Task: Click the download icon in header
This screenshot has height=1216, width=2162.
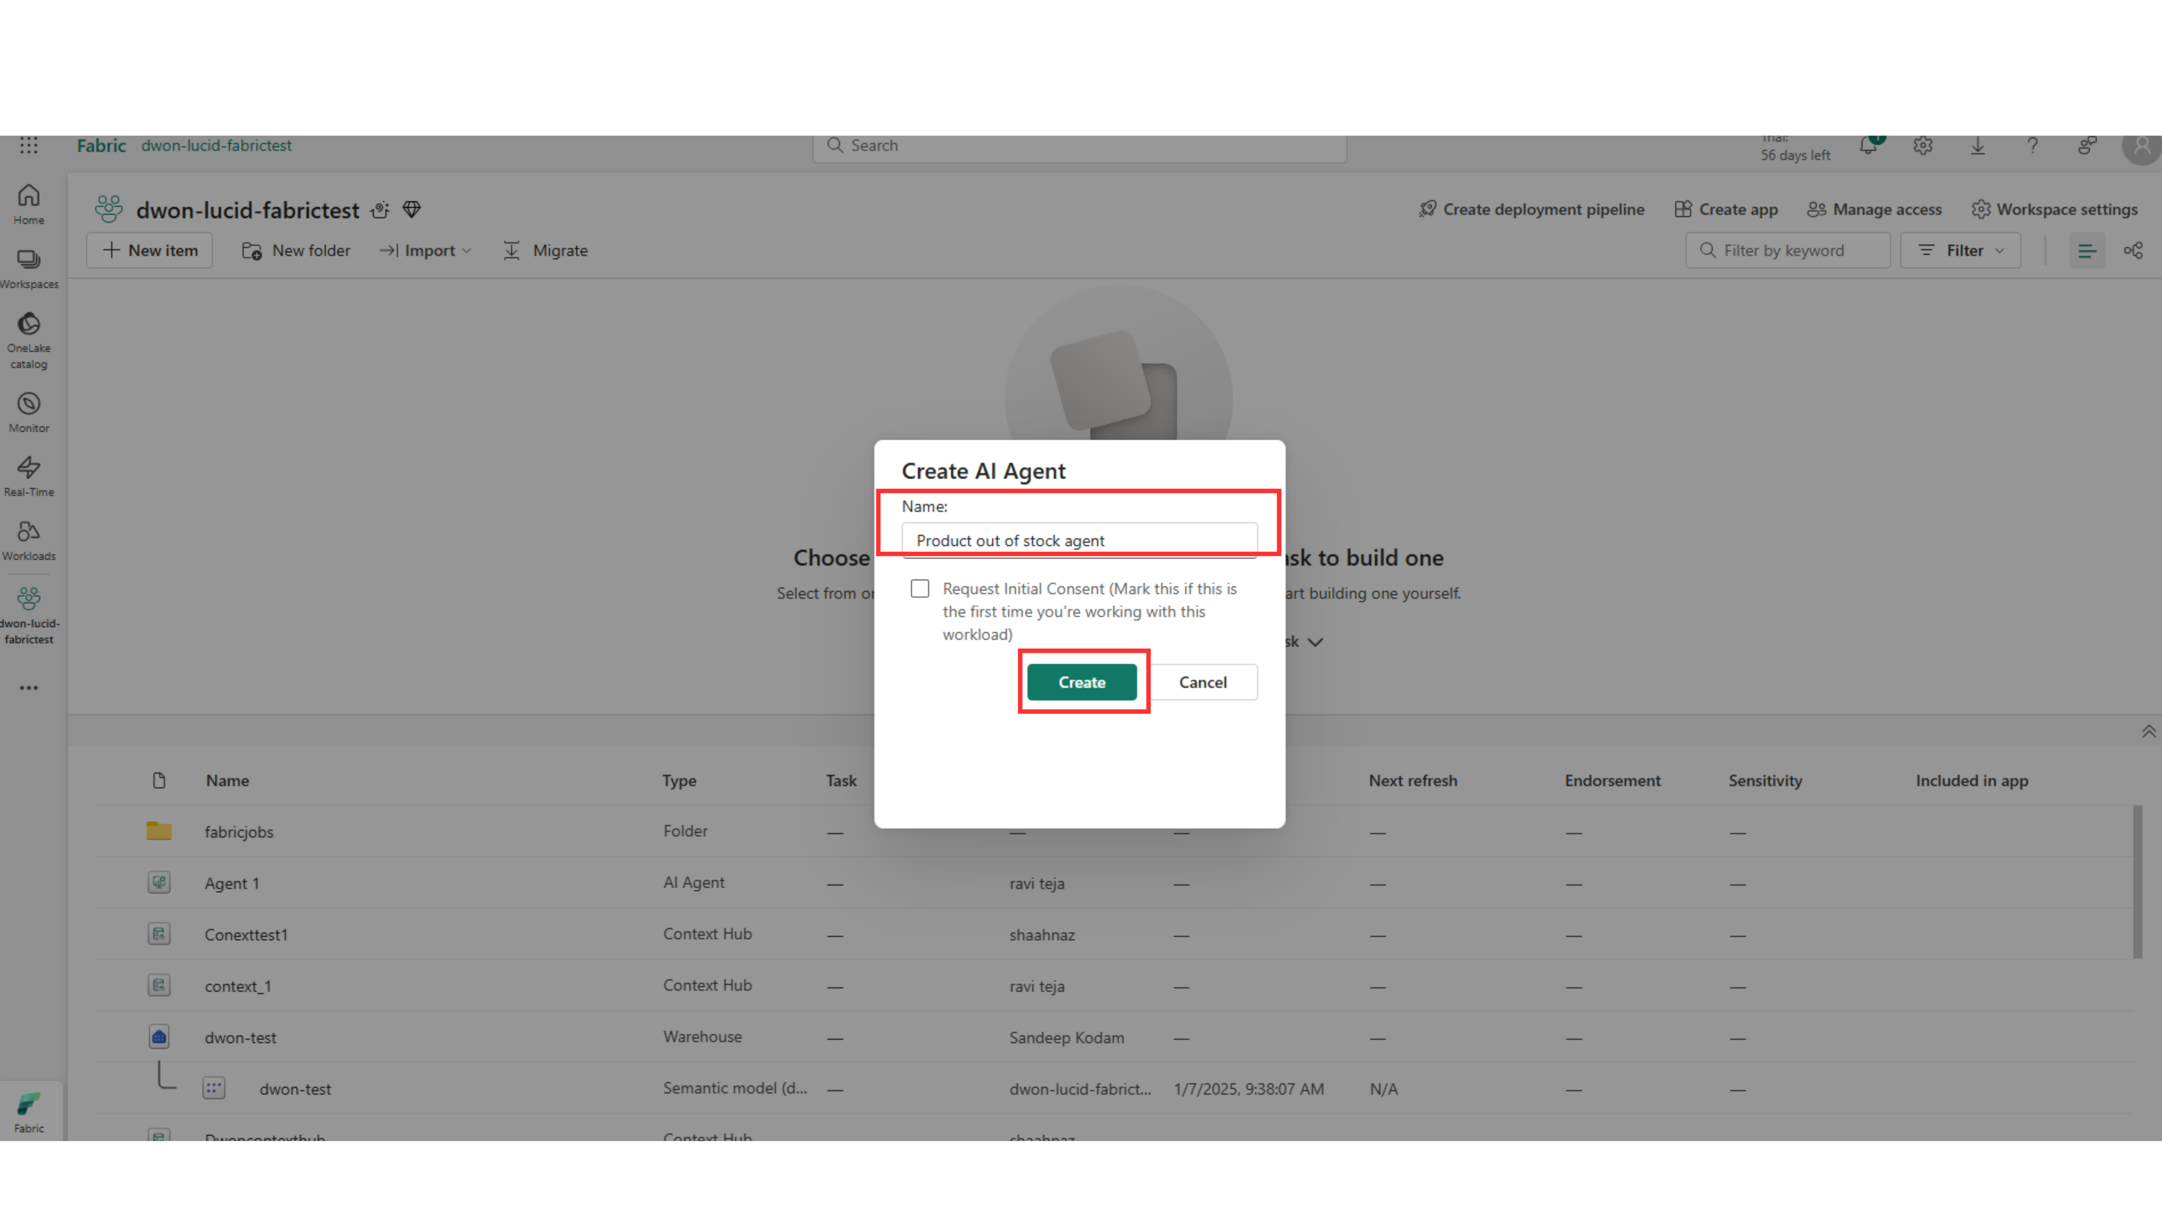Action: (1978, 146)
